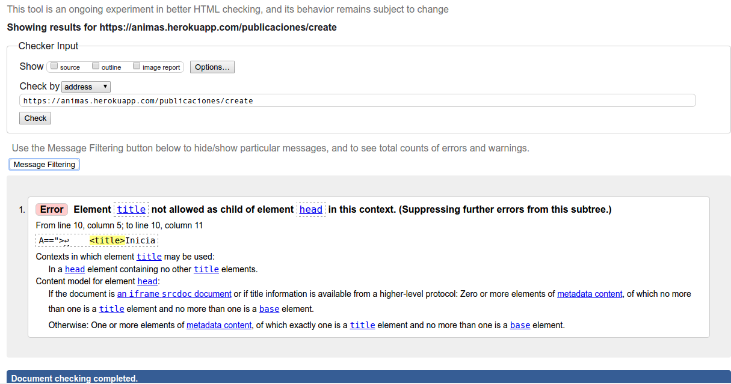Click 'metadata content' link in Otherwise line
Viewport: 731px width, 384px height.
219,325
